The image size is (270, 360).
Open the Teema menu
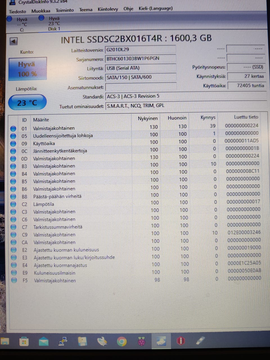(86, 10)
